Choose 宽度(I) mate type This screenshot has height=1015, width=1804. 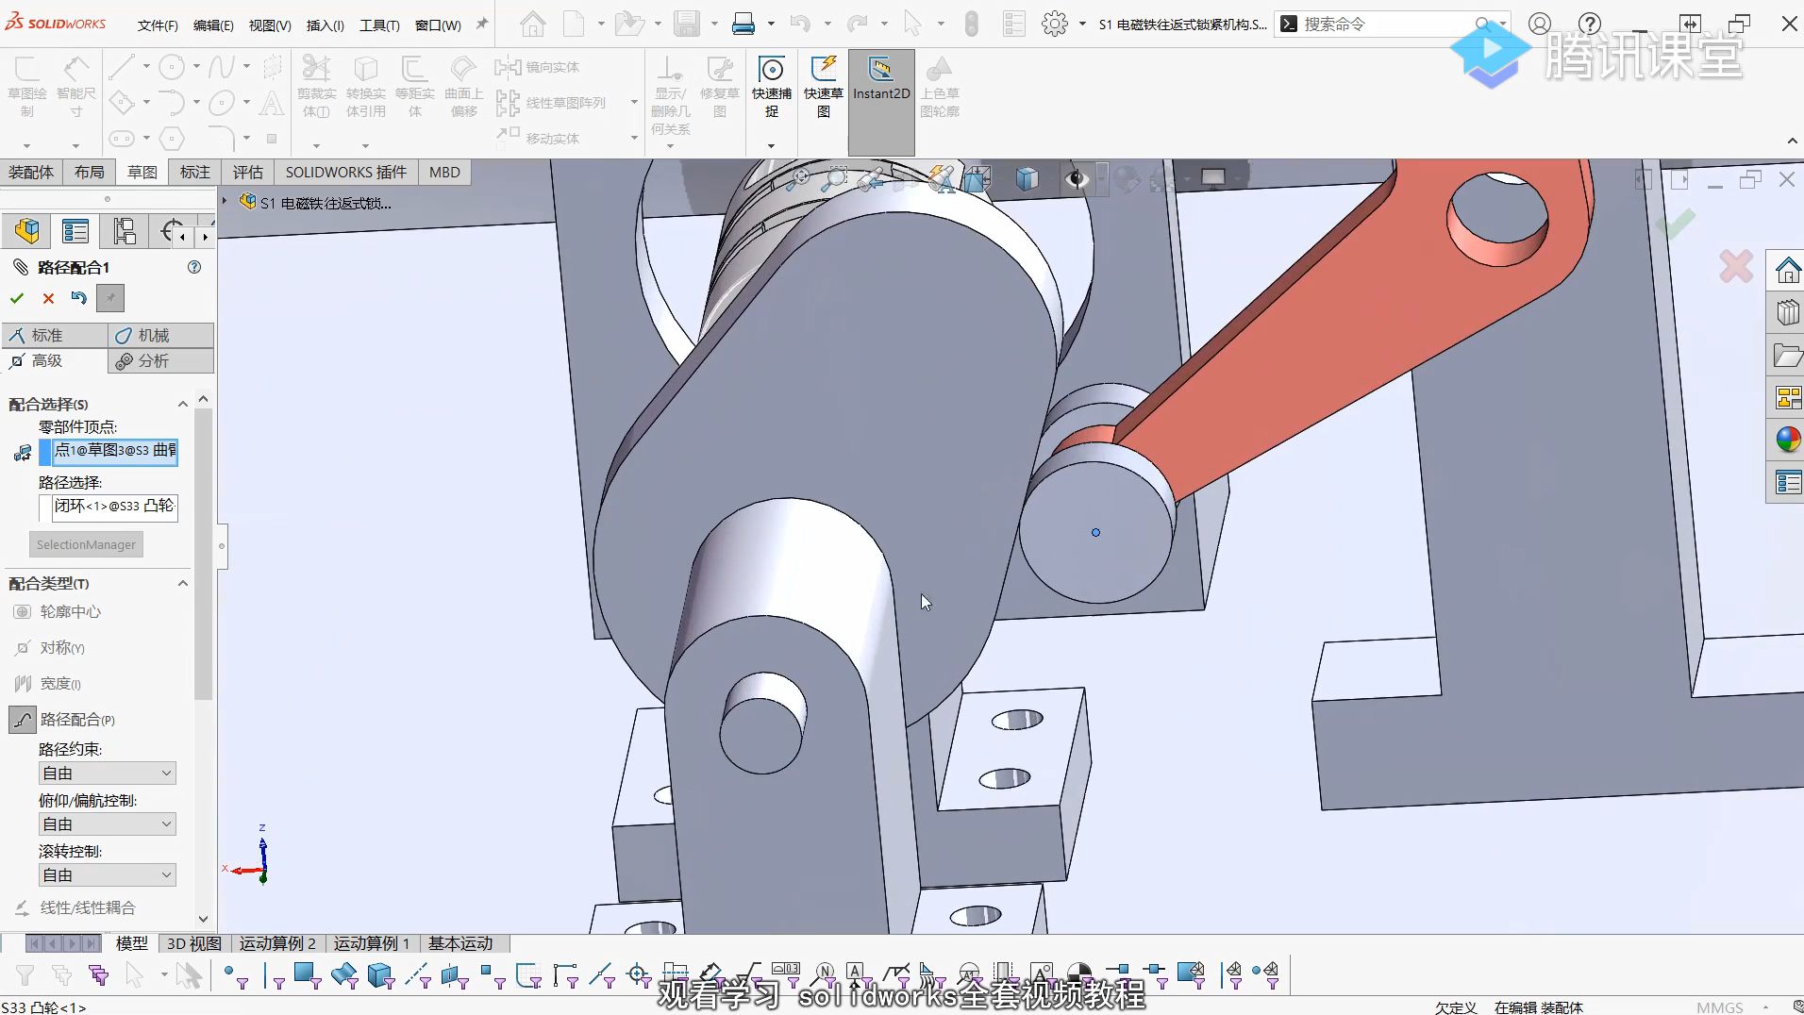click(48, 684)
